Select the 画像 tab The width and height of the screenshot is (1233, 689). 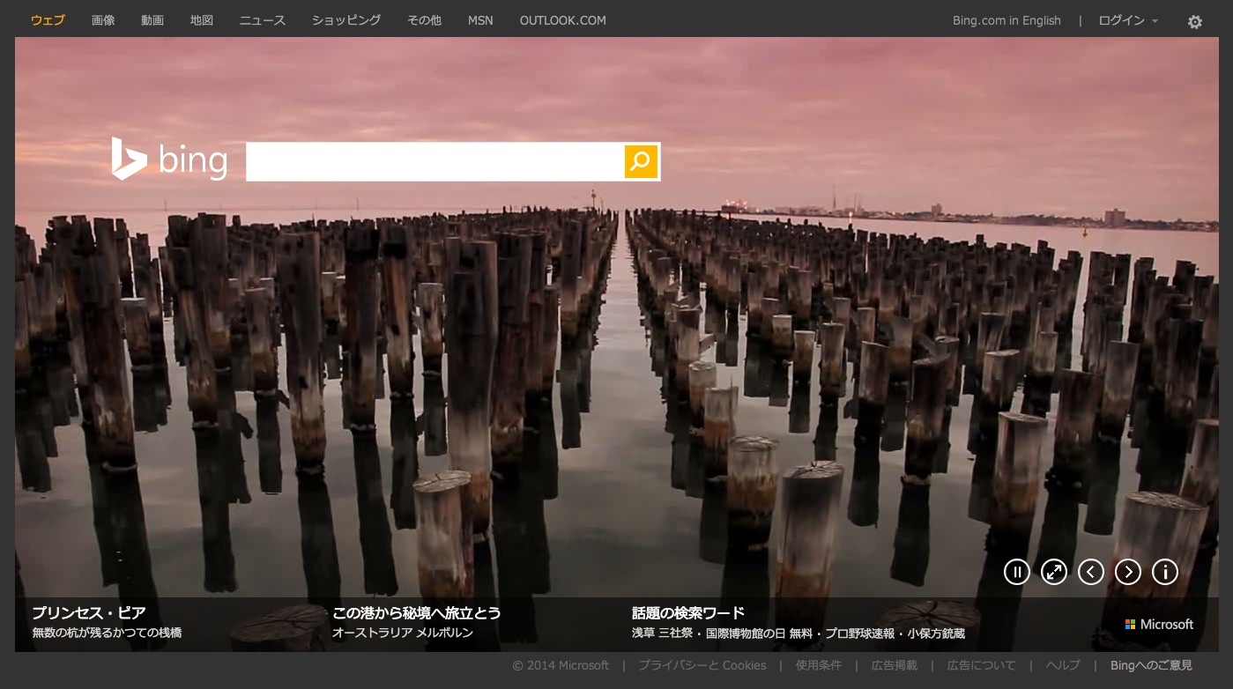(x=103, y=20)
